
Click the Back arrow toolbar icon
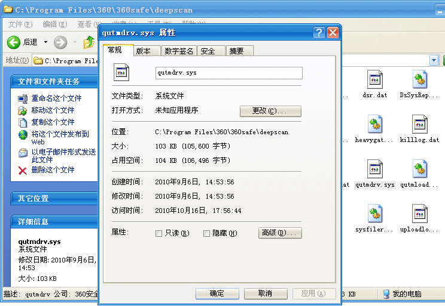pyautogui.click(x=14, y=42)
